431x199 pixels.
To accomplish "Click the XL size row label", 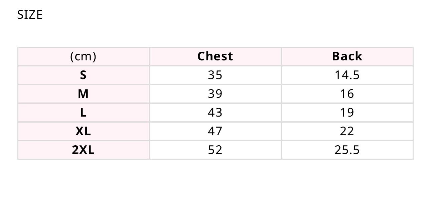I will tap(83, 131).
